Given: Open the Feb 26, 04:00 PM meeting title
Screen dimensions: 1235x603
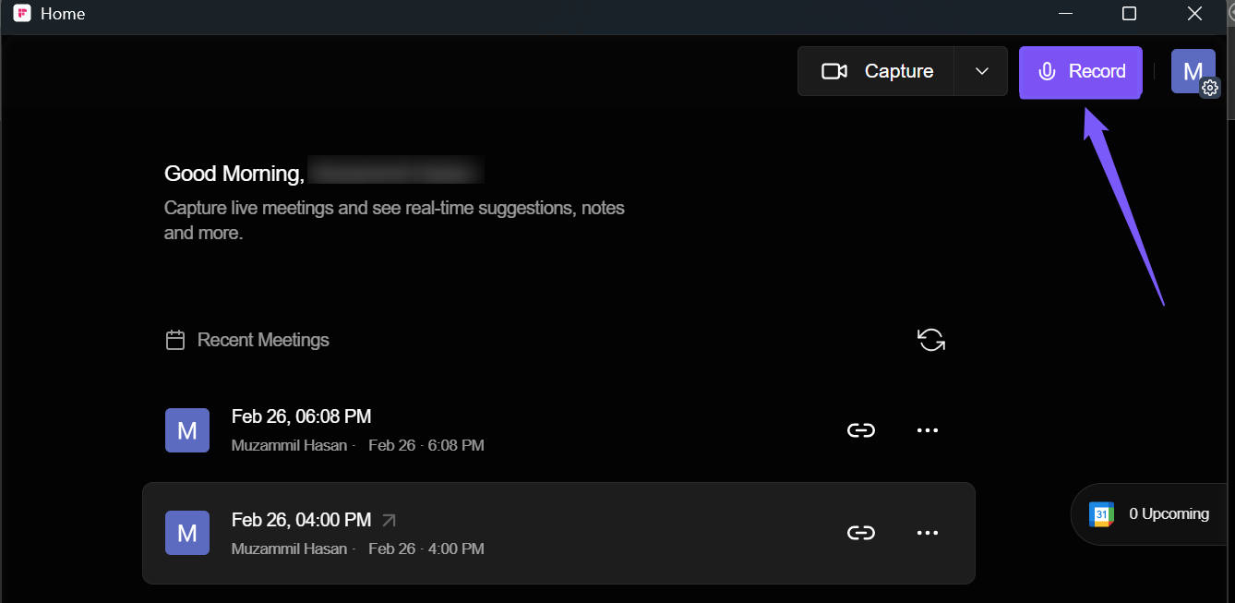Looking at the screenshot, I should tap(301, 520).
